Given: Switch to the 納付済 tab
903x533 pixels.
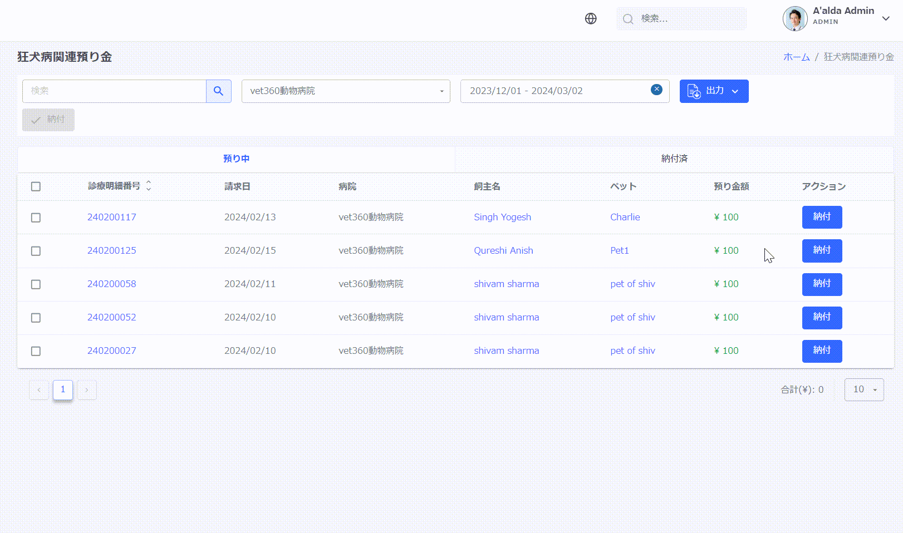Looking at the screenshot, I should pos(674,159).
